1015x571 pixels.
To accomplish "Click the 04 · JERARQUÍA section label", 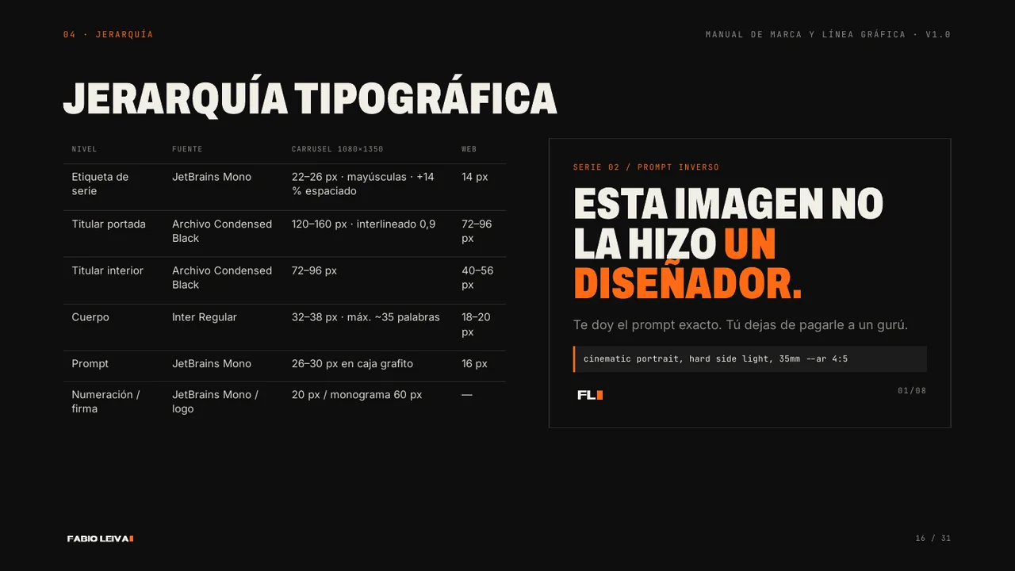I will point(109,35).
